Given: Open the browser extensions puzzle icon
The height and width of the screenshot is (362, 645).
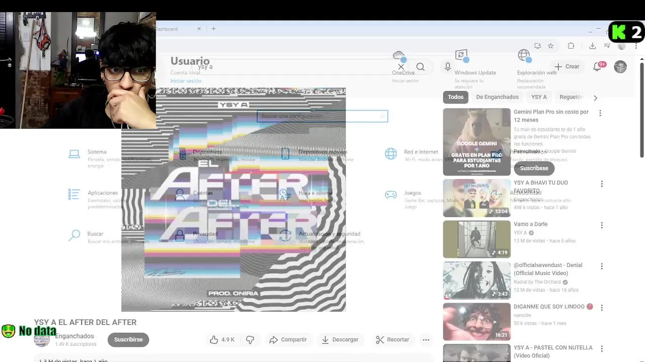Looking at the screenshot, I should tap(571, 46).
